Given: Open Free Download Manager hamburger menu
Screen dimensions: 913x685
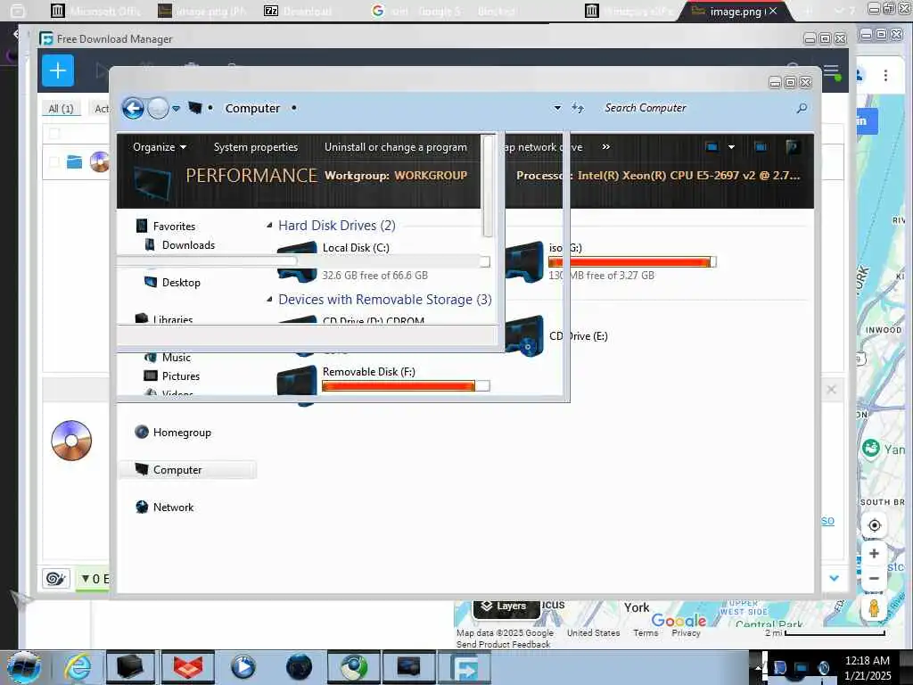Looking at the screenshot, I should point(831,71).
